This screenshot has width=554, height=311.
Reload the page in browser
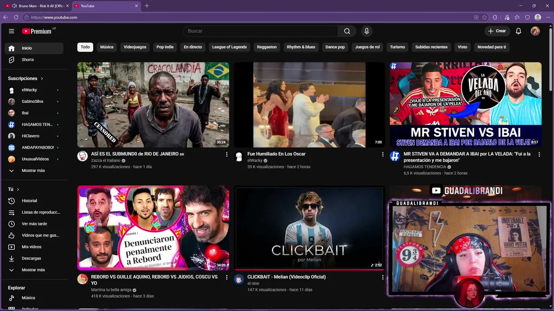coord(16,17)
